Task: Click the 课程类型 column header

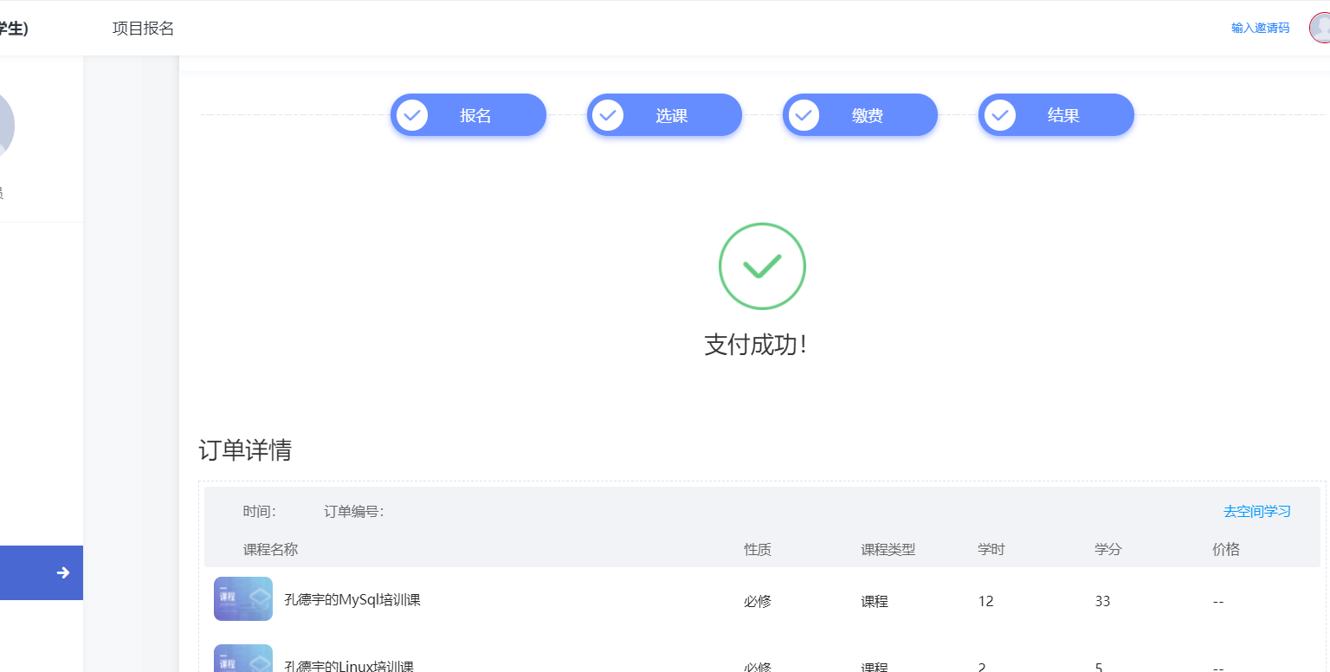Action: click(x=888, y=549)
